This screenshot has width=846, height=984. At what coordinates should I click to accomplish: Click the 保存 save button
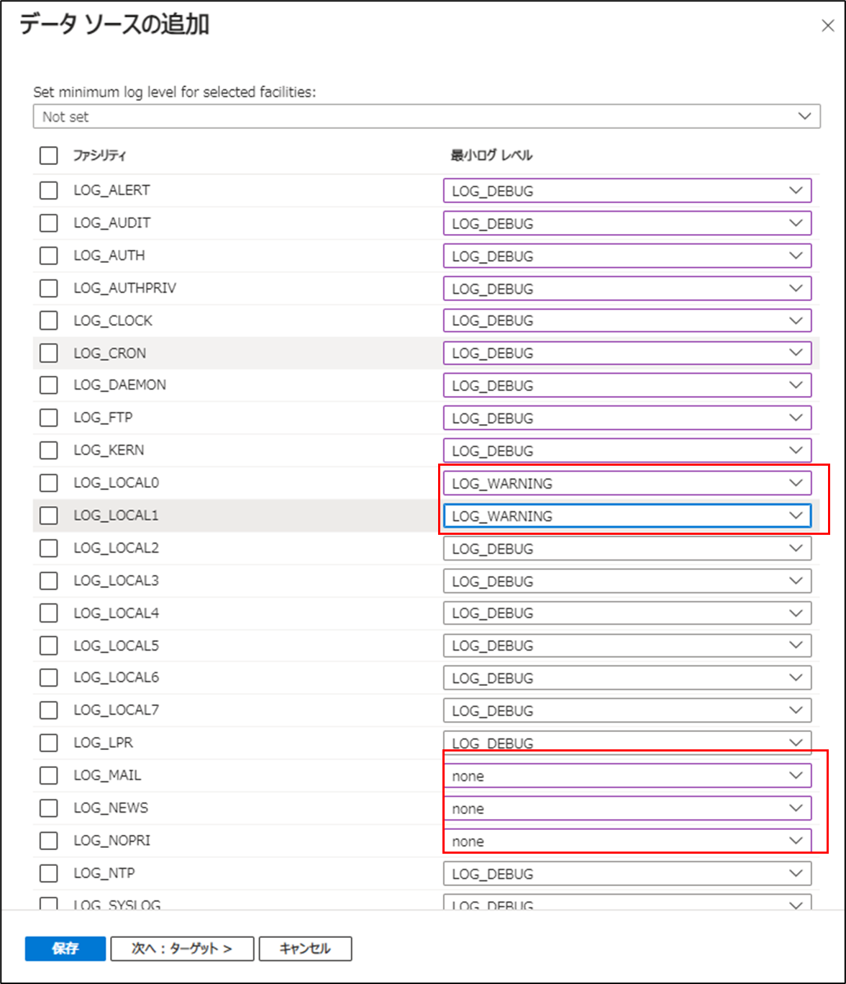[65, 948]
